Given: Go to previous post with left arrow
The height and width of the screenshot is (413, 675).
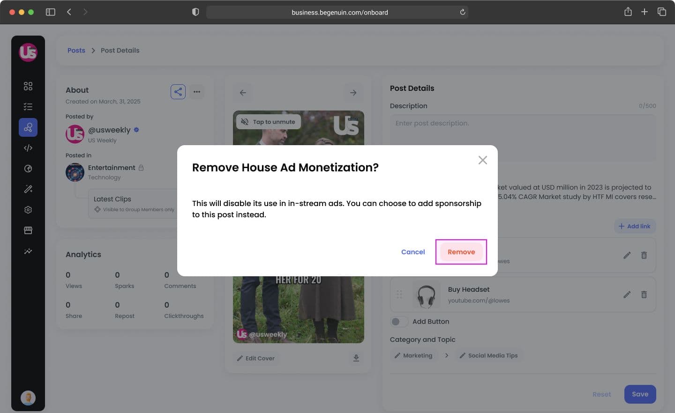Looking at the screenshot, I should click(243, 93).
